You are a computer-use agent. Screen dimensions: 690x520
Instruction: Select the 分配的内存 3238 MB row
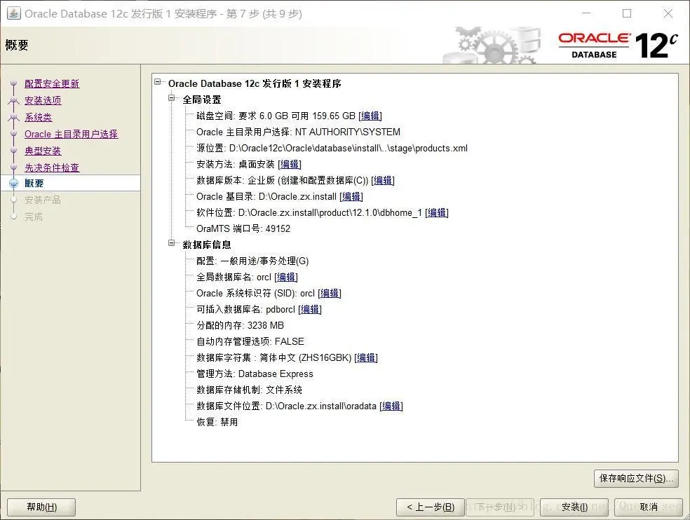tap(241, 326)
